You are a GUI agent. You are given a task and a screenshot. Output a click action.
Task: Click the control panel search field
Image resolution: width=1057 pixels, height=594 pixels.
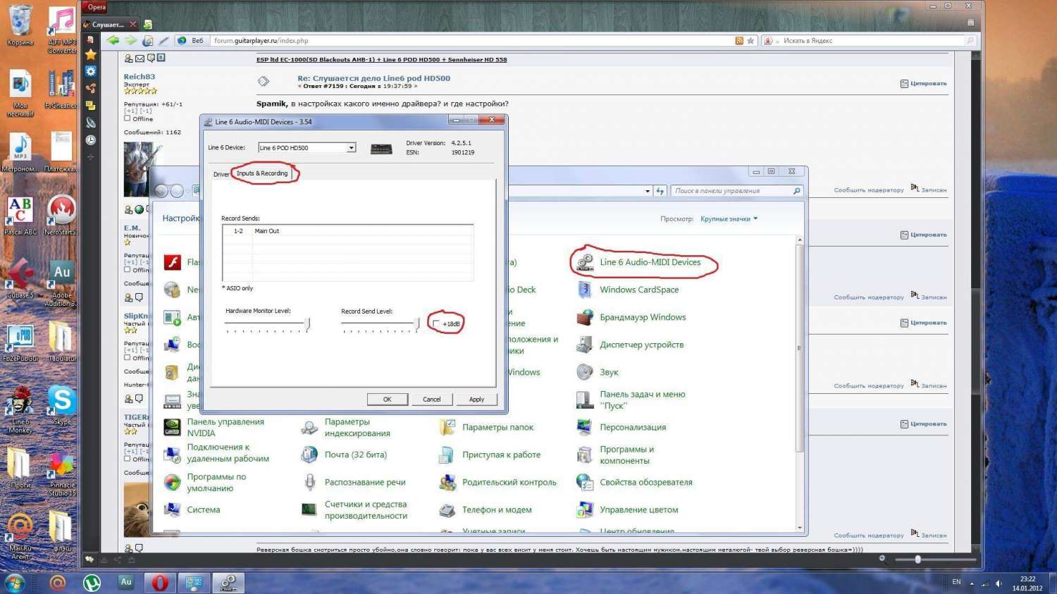click(733, 191)
